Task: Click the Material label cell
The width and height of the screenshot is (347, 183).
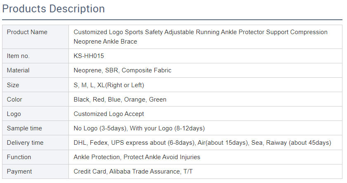Action: point(18,70)
